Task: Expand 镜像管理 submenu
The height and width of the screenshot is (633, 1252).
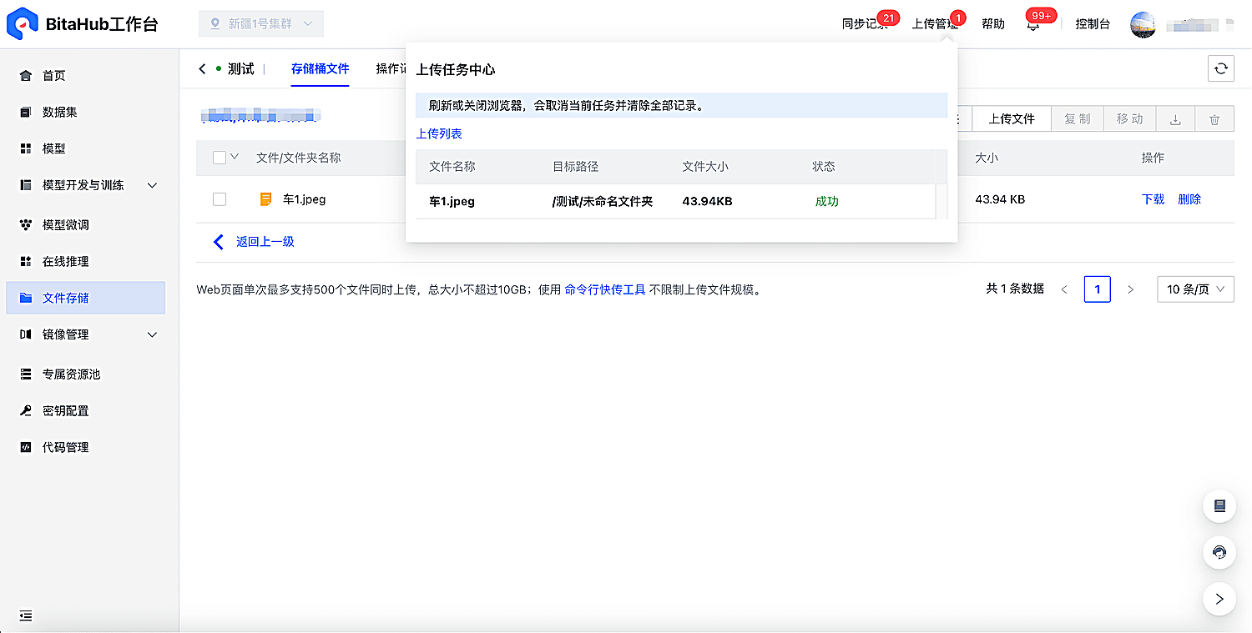Action: coord(152,334)
